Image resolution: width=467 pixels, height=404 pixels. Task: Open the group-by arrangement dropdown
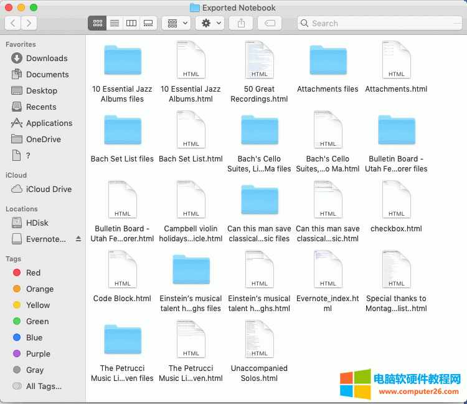(x=176, y=23)
